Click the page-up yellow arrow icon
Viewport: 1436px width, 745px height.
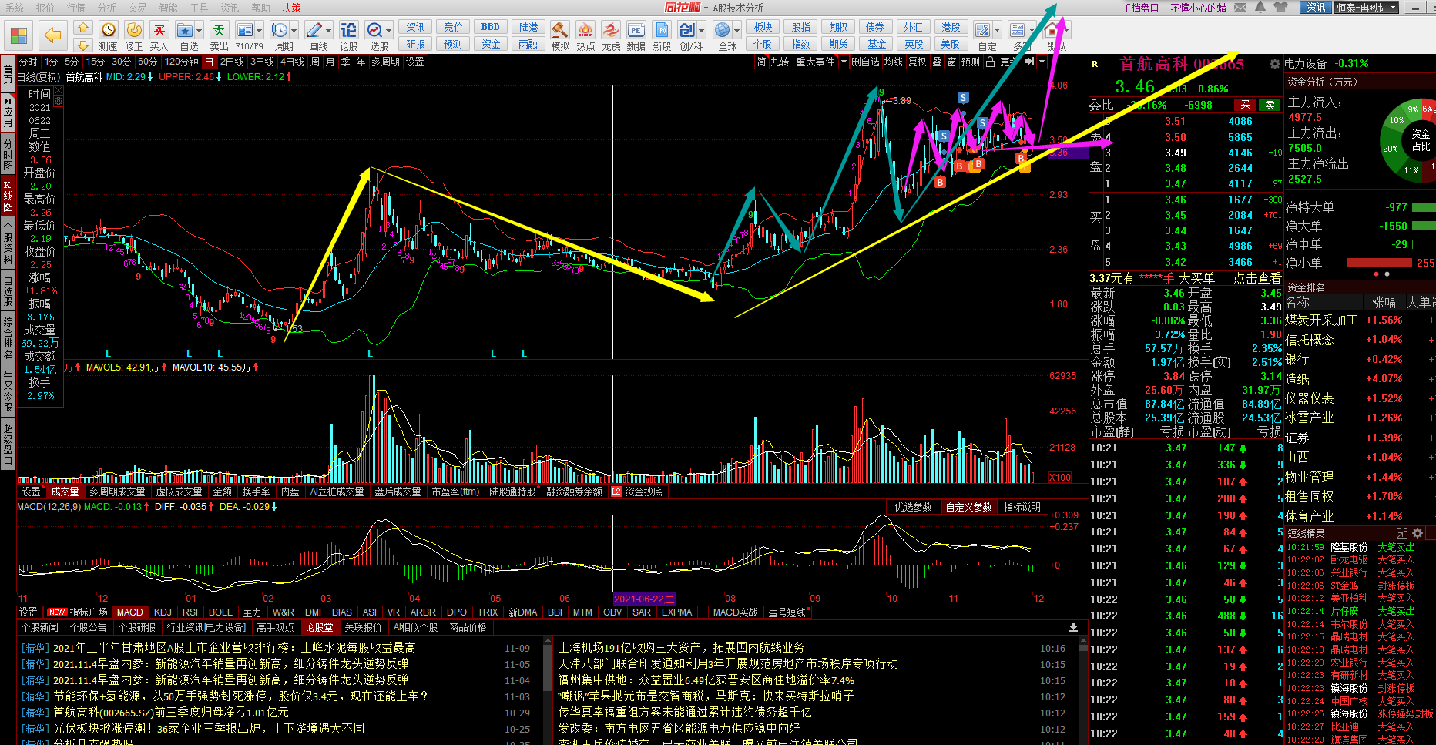(83, 28)
